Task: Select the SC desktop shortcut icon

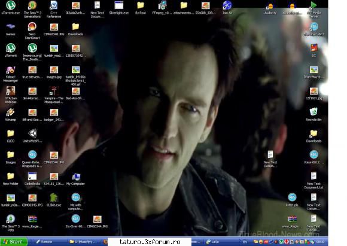Action: click(314, 50)
